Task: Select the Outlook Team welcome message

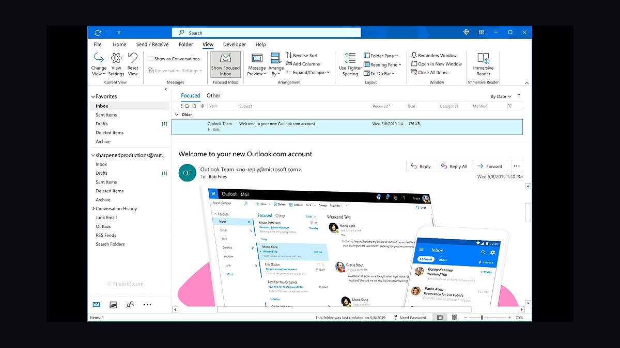Action: pyautogui.click(x=347, y=127)
